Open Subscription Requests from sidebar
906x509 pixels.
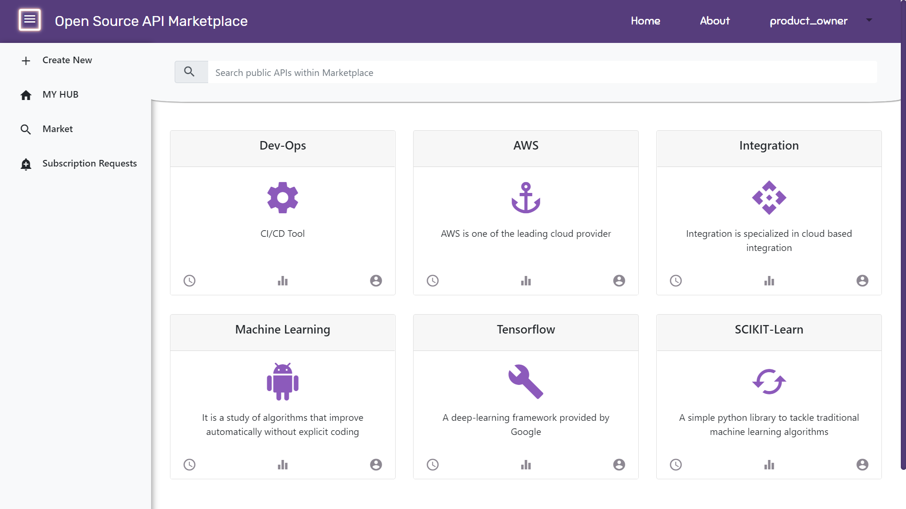click(x=89, y=164)
